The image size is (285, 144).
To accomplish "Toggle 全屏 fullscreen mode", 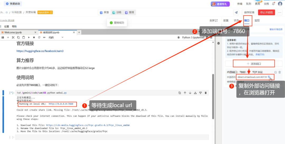I will click(x=213, y=20).
